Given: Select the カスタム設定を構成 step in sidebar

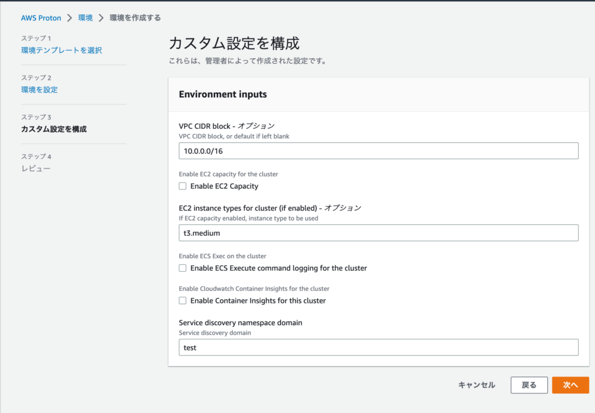Looking at the screenshot, I should tap(54, 129).
